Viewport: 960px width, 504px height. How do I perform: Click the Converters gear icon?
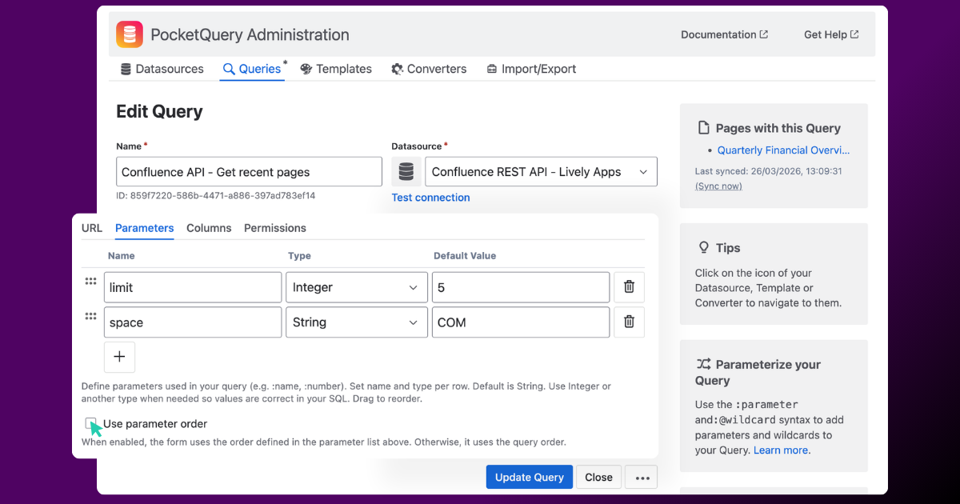396,69
